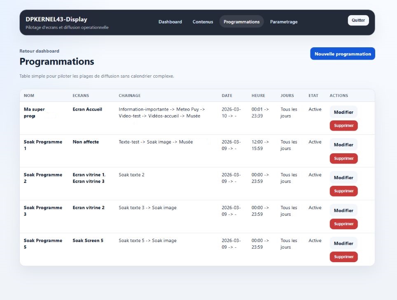397x300 pixels.
Task: Delete the Ma super programme entry
Action: (343, 126)
